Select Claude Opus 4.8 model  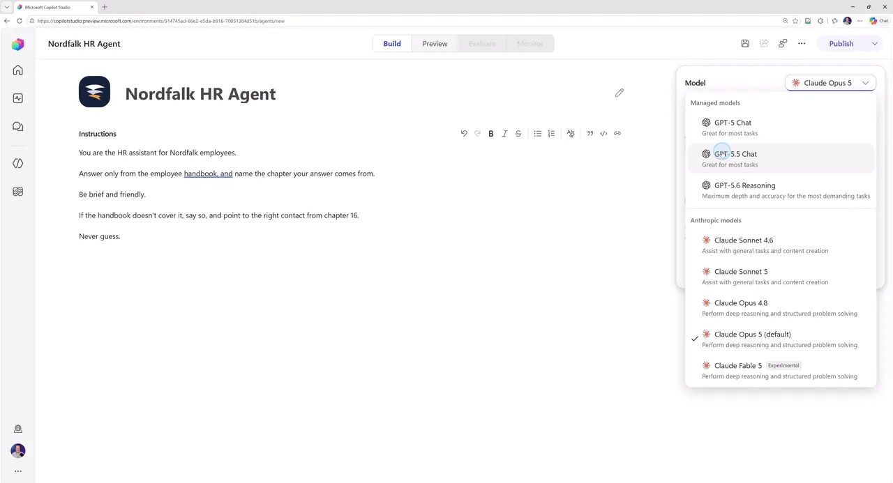[781, 307]
